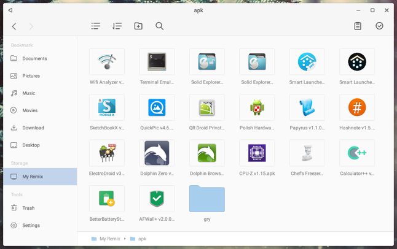
Task: Select Papyrus v1.1.0 apk
Action: point(307,107)
